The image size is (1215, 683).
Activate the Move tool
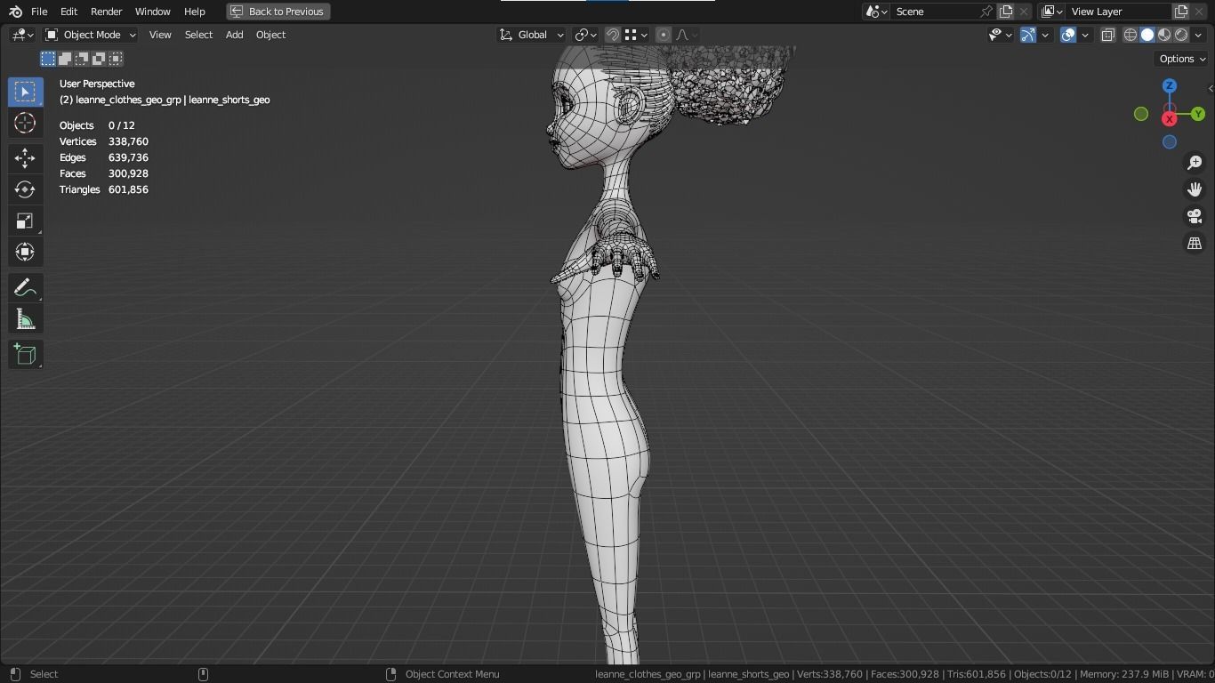(x=25, y=158)
